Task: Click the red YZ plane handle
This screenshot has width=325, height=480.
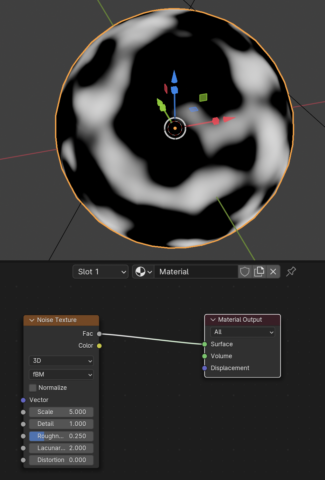Action: coord(166,89)
